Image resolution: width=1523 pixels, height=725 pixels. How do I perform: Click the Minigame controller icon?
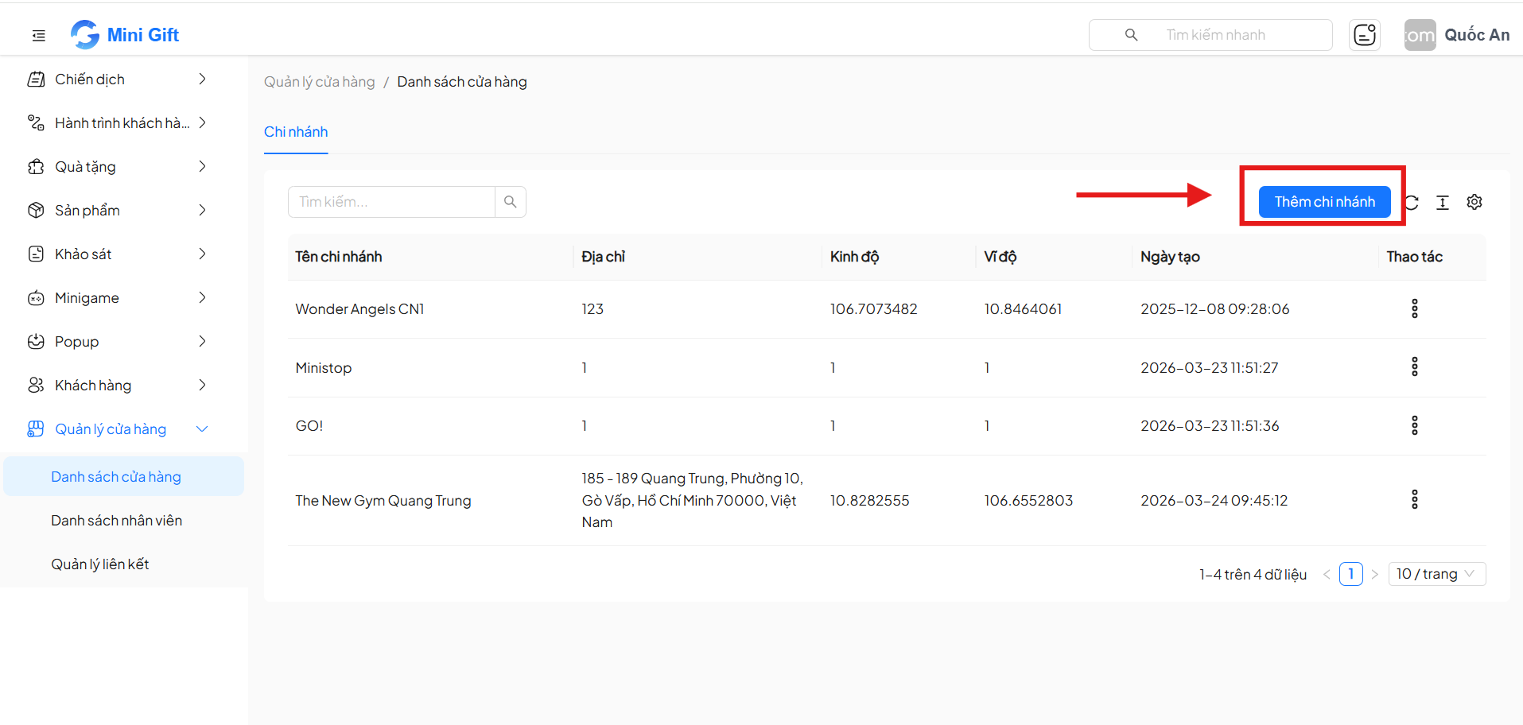36,298
